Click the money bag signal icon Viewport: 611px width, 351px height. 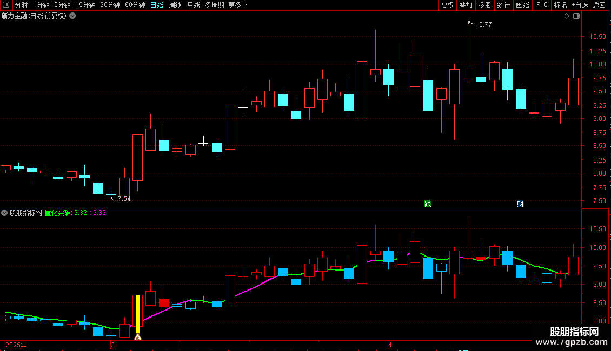[x=137, y=337]
